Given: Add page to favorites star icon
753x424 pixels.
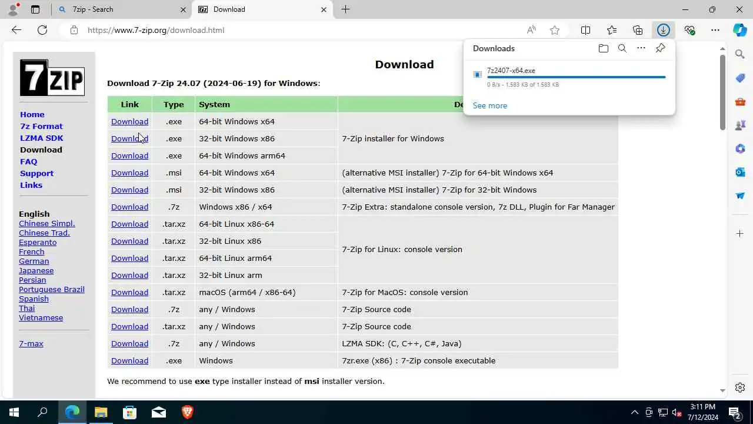Looking at the screenshot, I should (554, 30).
